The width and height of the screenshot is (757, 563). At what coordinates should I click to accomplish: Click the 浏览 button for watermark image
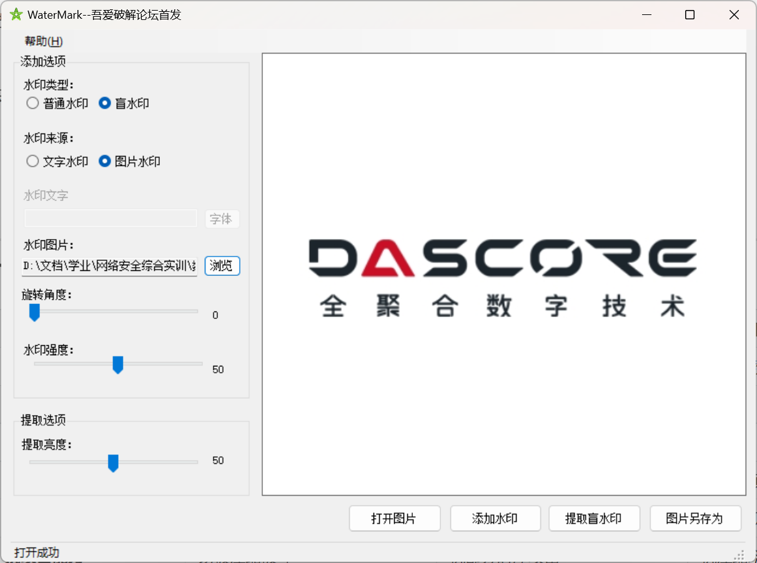[222, 266]
